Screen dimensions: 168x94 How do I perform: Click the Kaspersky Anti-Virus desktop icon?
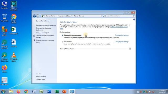click(4, 44)
